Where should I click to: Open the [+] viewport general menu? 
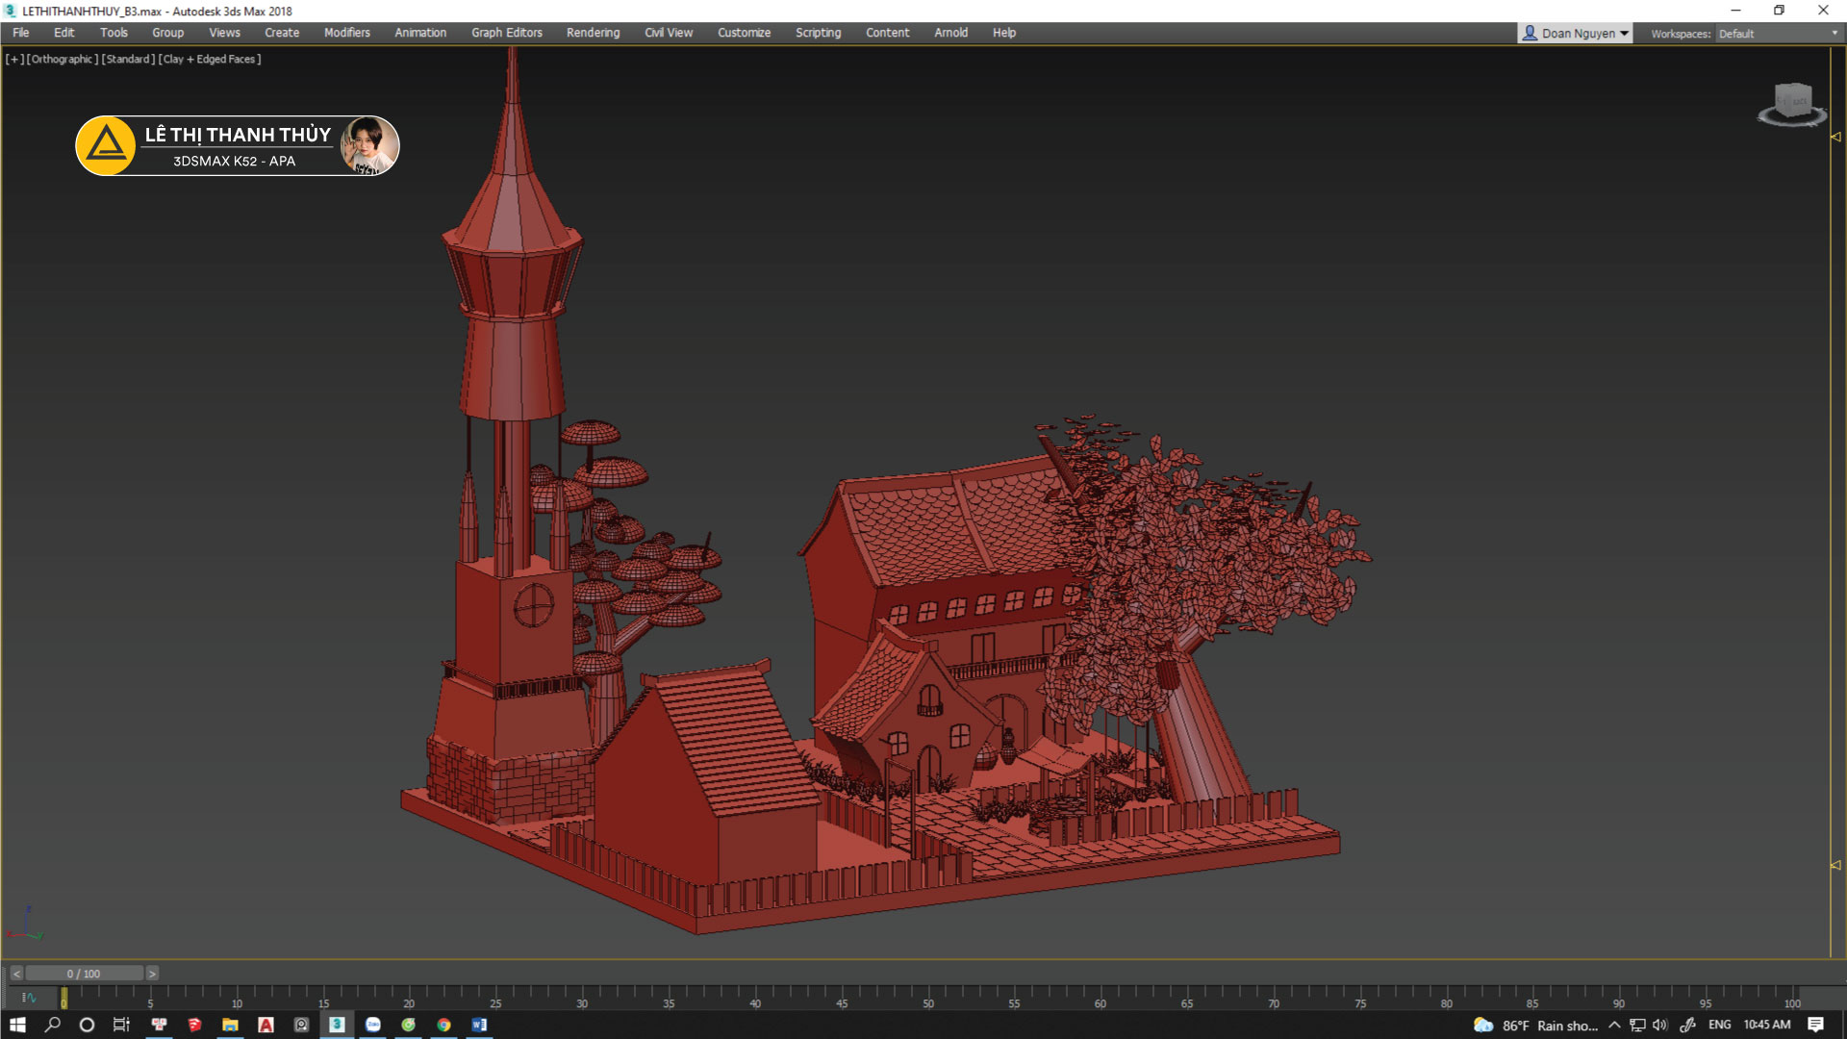[14, 59]
